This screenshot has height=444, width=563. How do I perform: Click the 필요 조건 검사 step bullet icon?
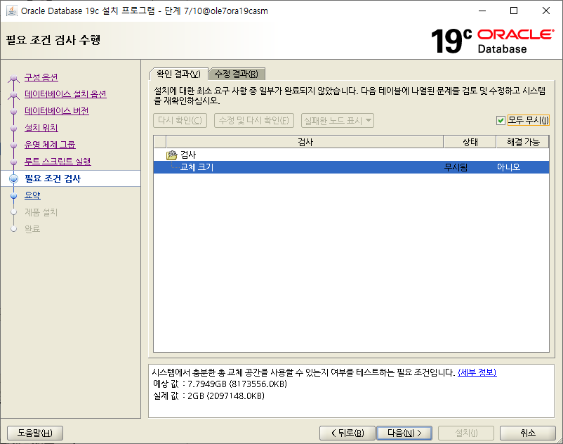pos(13,178)
